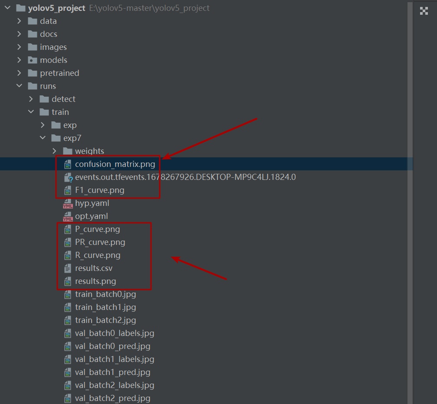Select the detect folder label
The height and width of the screenshot is (404, 437).
coord(63,99)
